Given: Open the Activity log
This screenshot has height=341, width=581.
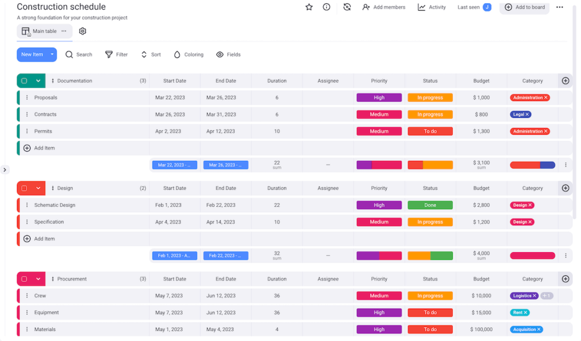Looking at the screenshot, I should 432,7.
